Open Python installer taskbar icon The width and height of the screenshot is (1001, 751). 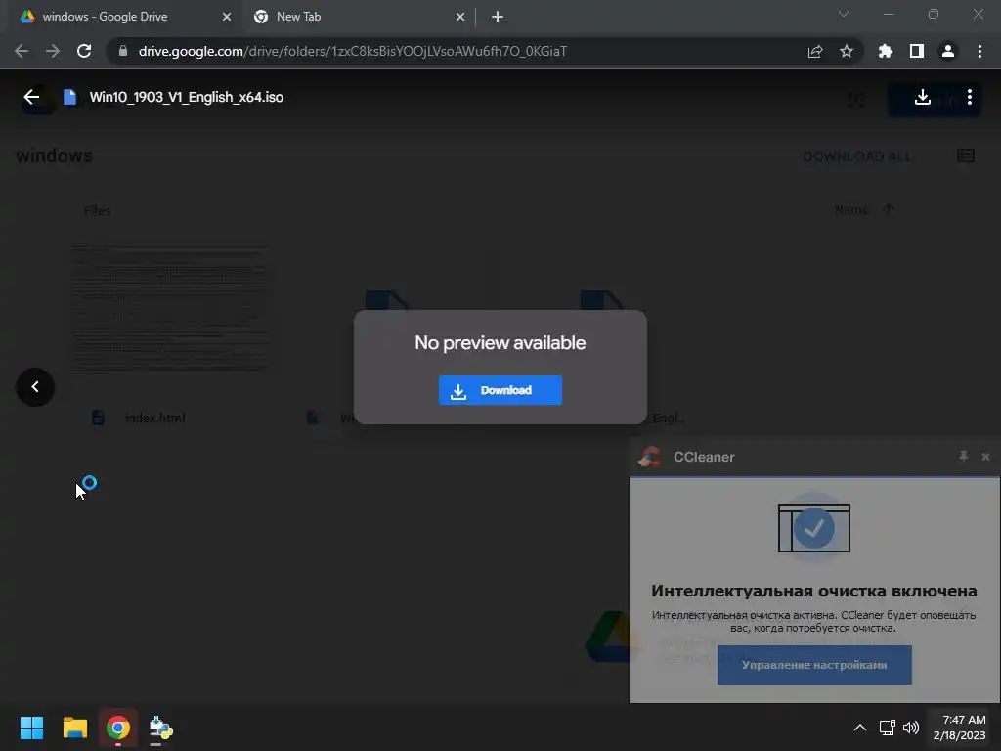tap(160, 728)
